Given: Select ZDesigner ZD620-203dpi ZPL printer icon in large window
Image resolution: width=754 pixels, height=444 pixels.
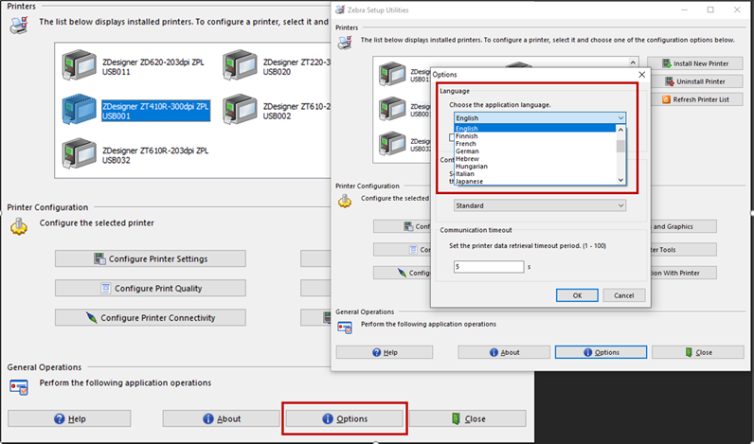Looking at the screenshot, I should 80,64.
